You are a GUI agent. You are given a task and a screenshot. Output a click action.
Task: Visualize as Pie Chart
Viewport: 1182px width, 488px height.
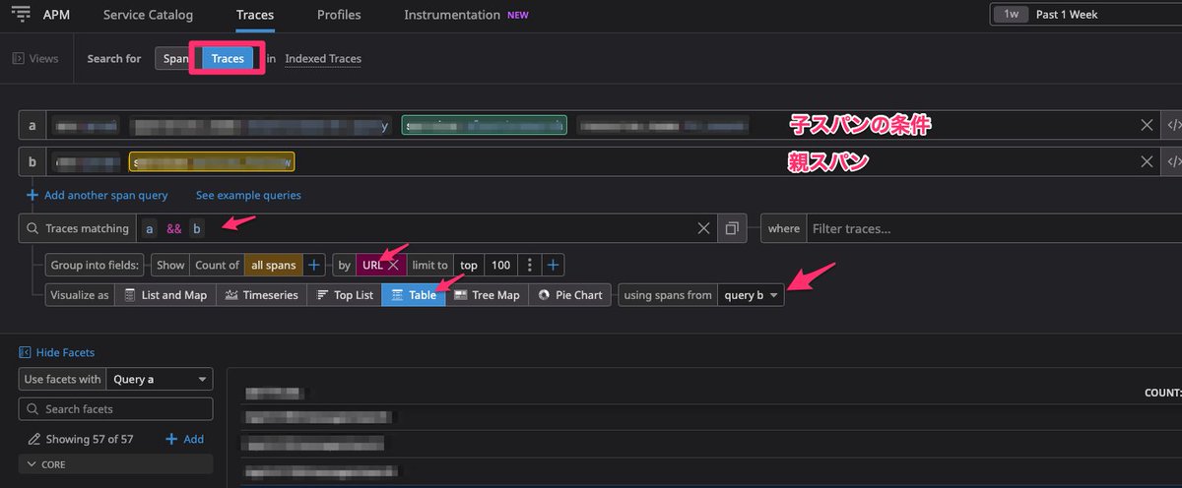click(570, 295)
